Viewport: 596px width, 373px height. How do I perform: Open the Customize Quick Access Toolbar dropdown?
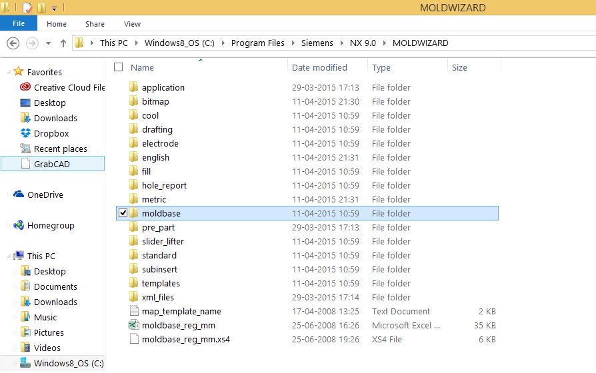pyautogui.click(x=55, y=8)
